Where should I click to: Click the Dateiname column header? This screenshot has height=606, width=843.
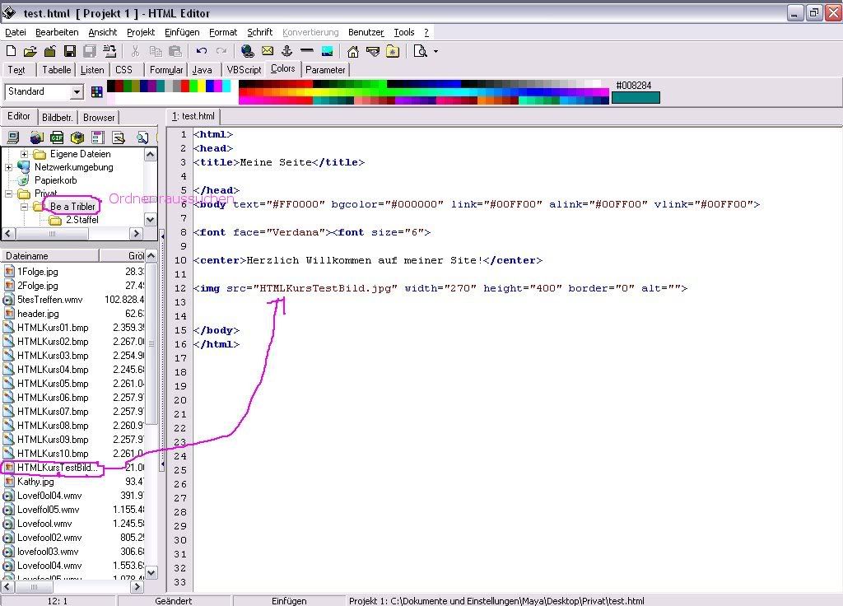(50, 256)
